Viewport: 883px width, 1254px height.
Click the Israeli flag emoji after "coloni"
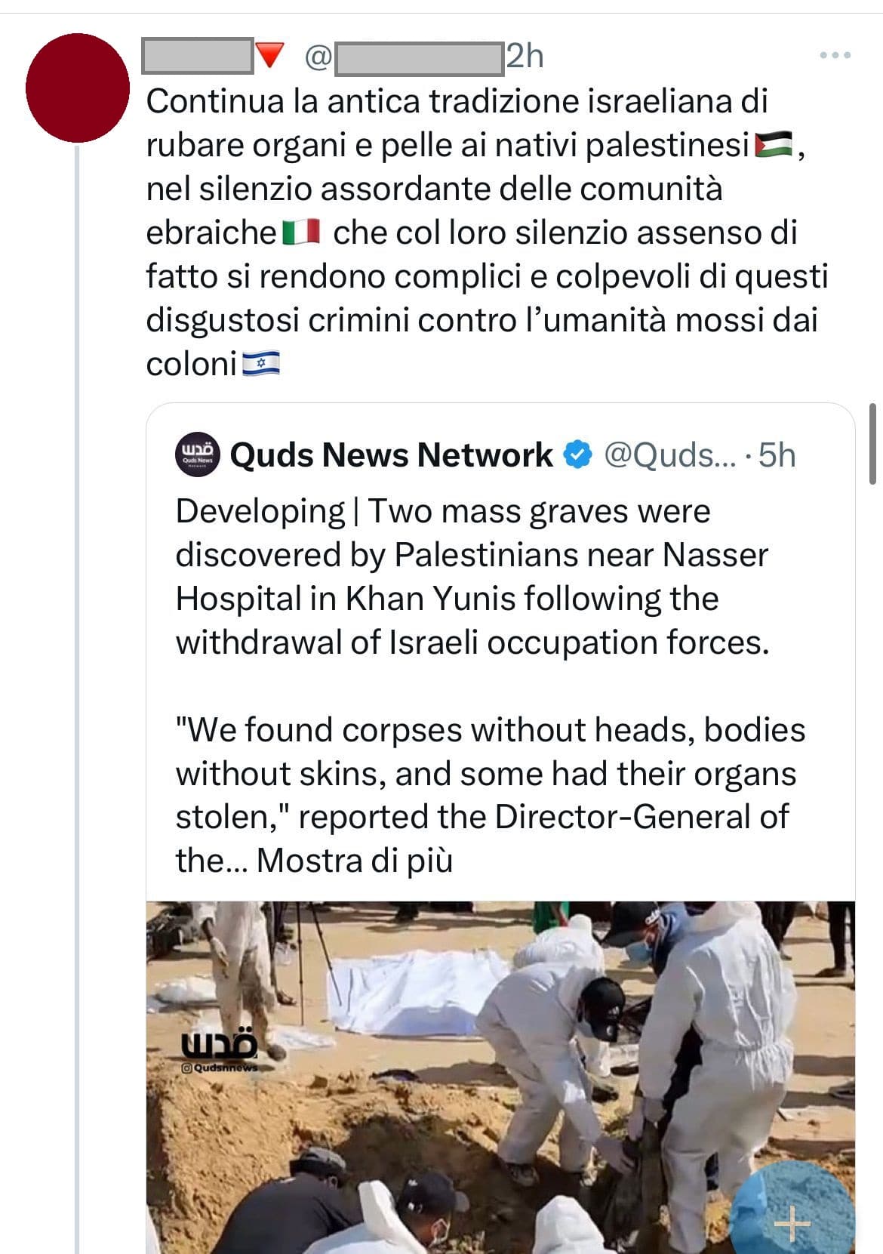coord(260,365)
